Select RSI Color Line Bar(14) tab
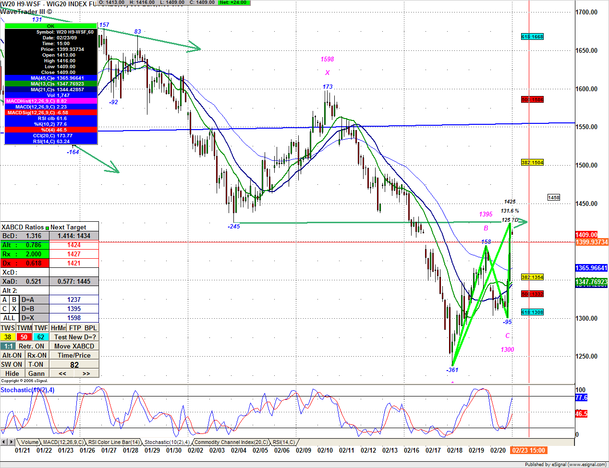 (x=114, y=442)
